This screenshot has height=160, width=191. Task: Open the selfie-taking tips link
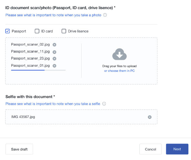[x=53, y=104]
